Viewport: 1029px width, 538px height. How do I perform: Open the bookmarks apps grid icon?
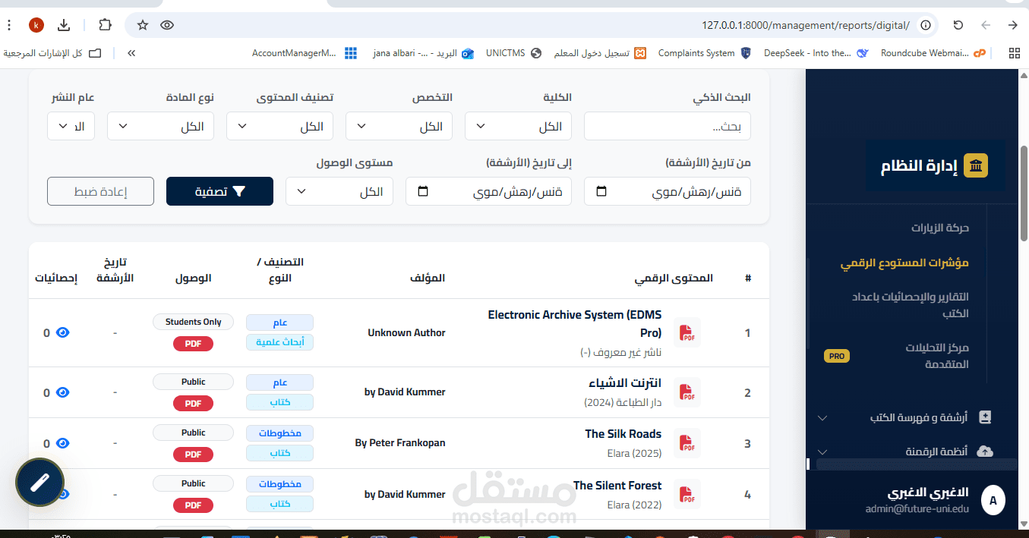1014,53
